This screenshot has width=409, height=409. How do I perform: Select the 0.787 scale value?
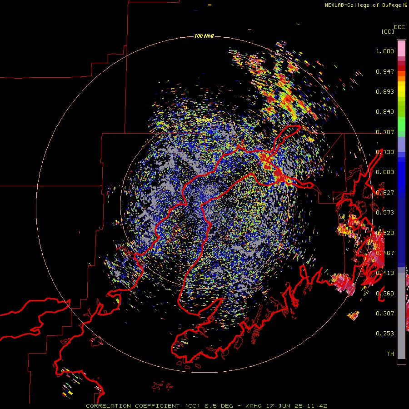pos(385,132)
